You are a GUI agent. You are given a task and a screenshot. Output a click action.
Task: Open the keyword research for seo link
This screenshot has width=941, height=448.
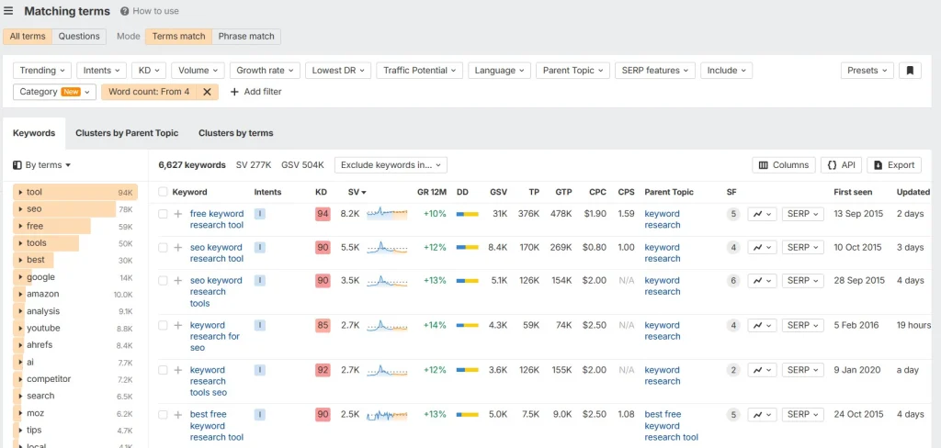[x=215, y=336]
